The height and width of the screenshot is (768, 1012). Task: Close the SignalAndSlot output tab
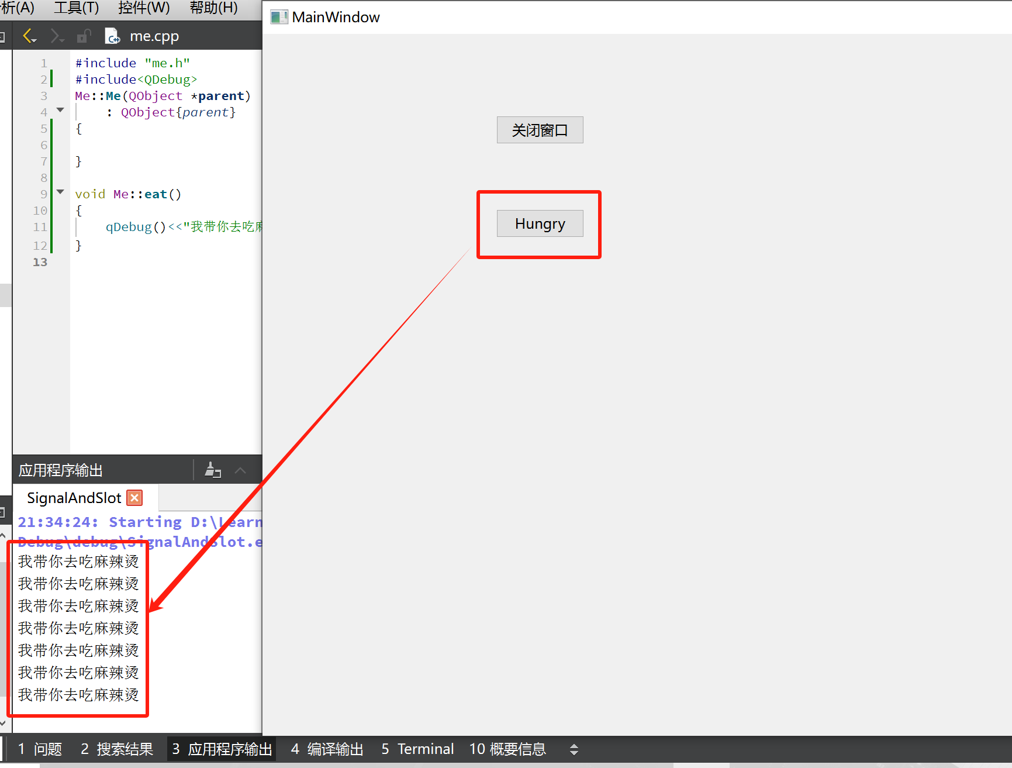click(134, 498)
